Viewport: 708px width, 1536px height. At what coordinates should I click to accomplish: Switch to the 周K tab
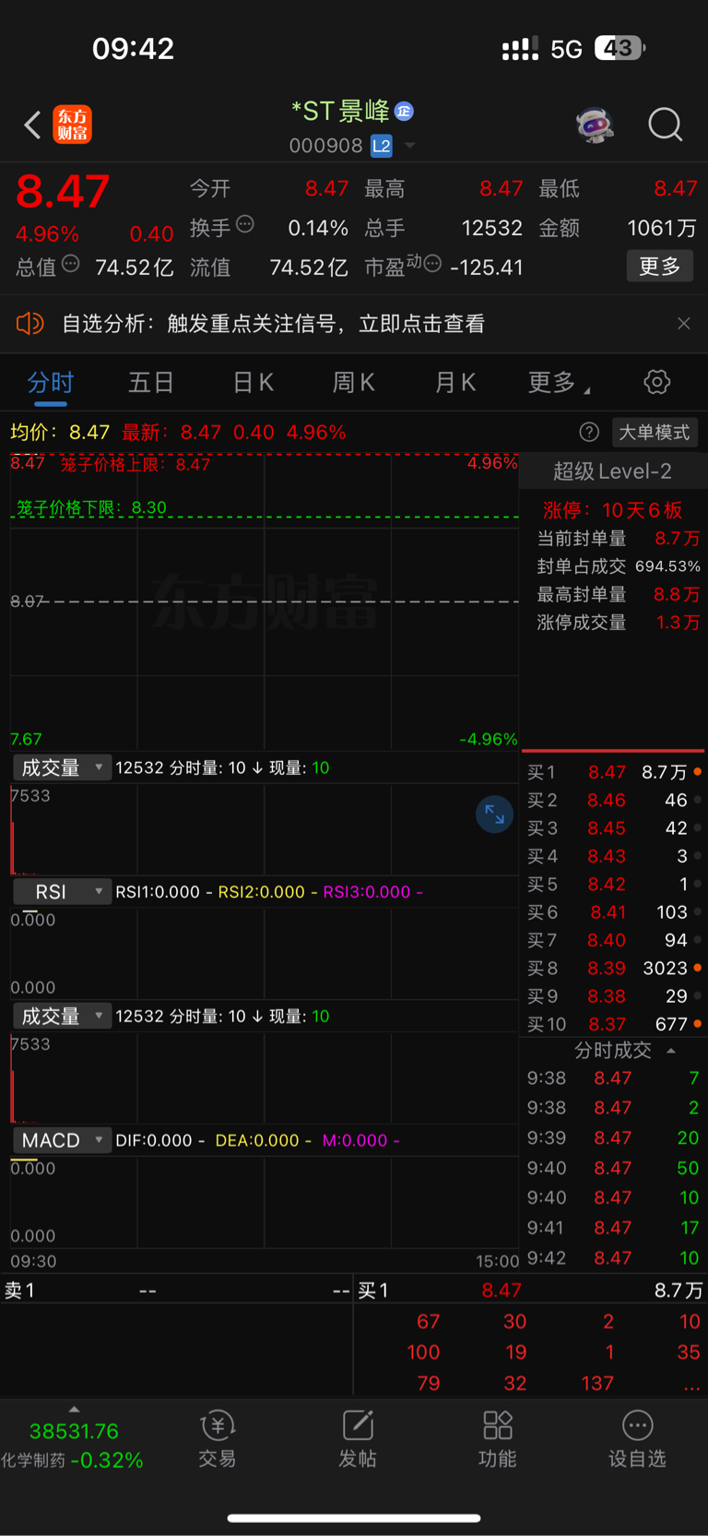[x=353, y=383]
